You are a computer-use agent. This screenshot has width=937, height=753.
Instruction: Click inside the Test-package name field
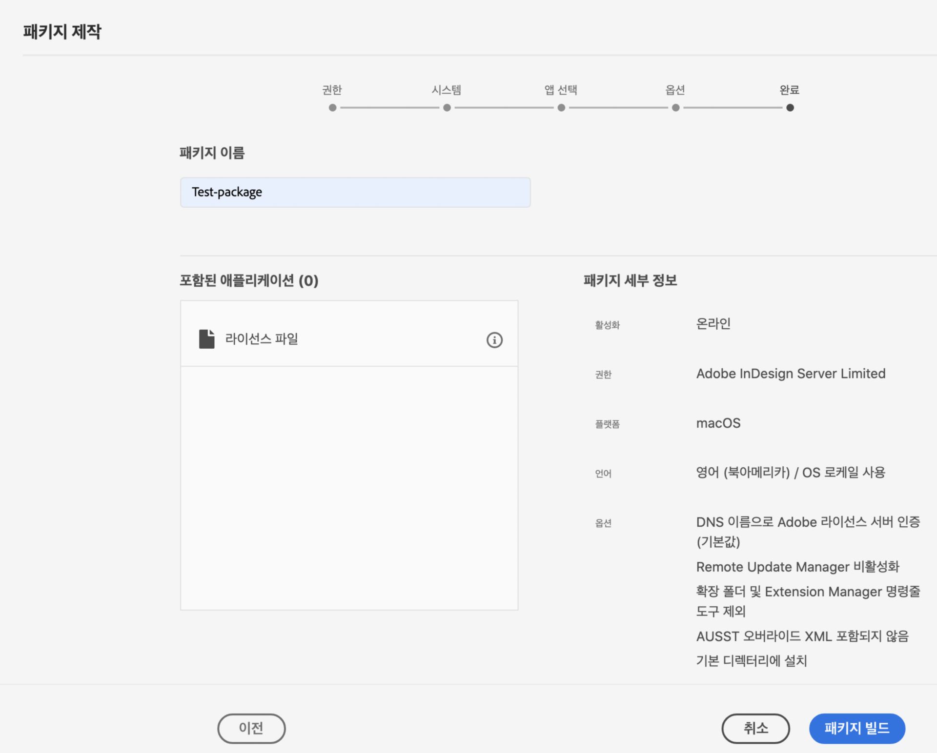click(355, 192)
